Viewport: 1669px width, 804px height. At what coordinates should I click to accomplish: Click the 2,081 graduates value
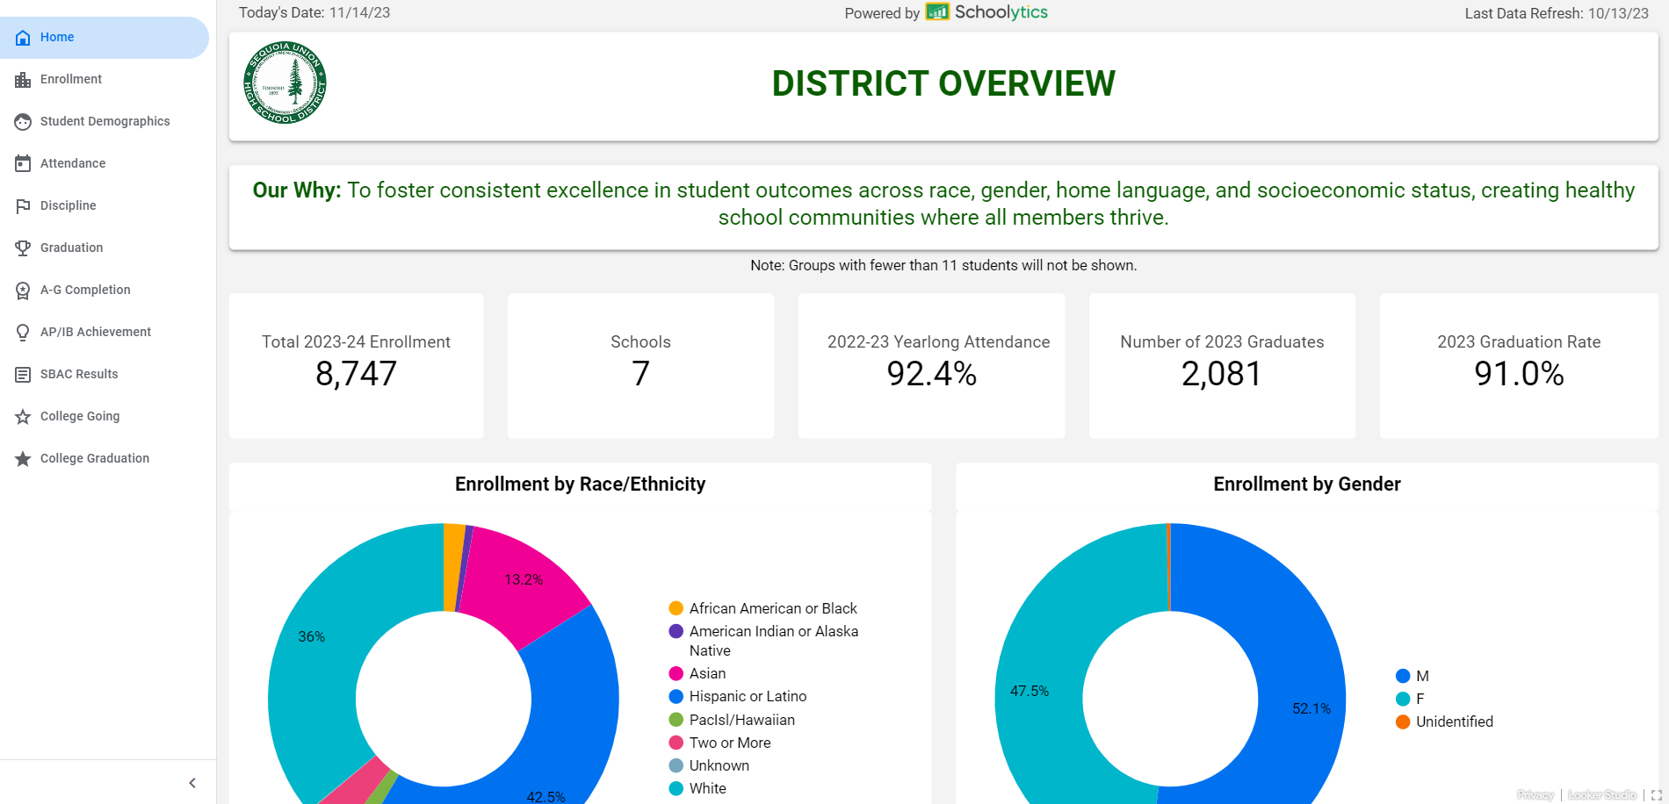1221,374
